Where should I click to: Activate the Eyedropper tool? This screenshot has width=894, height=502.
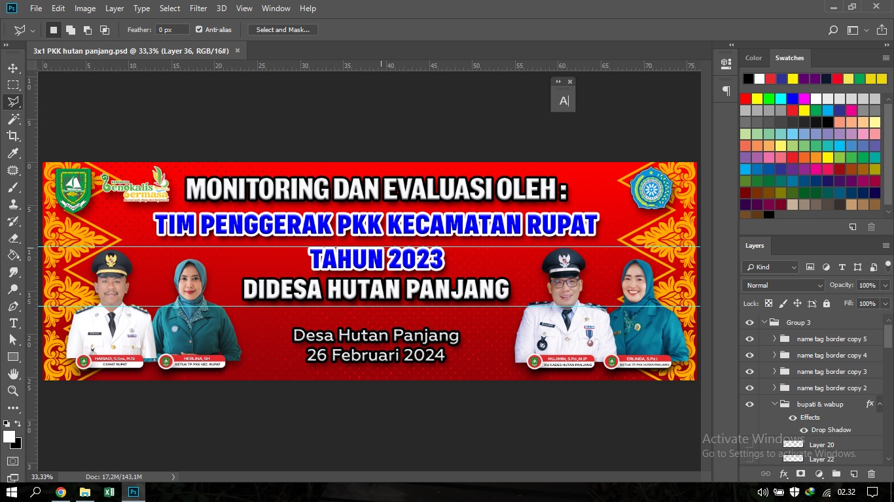pyautogui.click(x=13, y=154)
